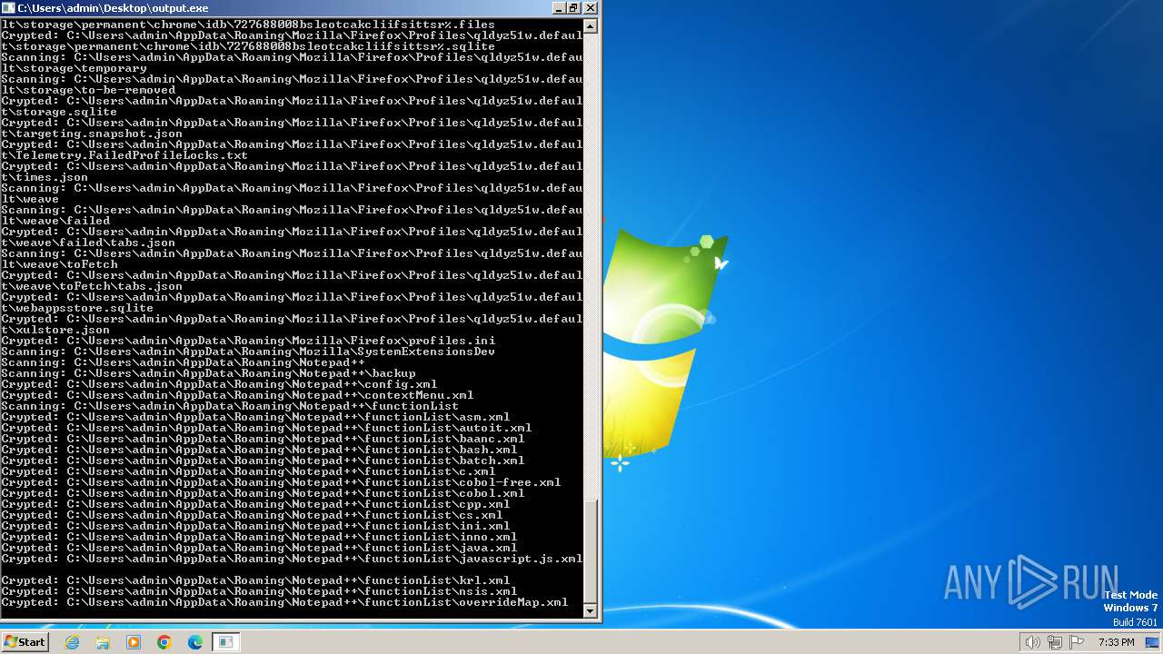Click the Crypted line for autoit.xml
The height and width of the screenshot is (654, 1163).
[x=266, y=428]
